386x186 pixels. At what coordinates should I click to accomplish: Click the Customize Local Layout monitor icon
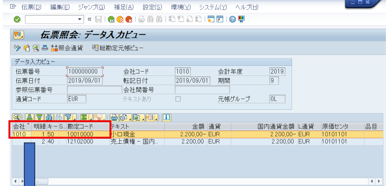pos(241,19)
